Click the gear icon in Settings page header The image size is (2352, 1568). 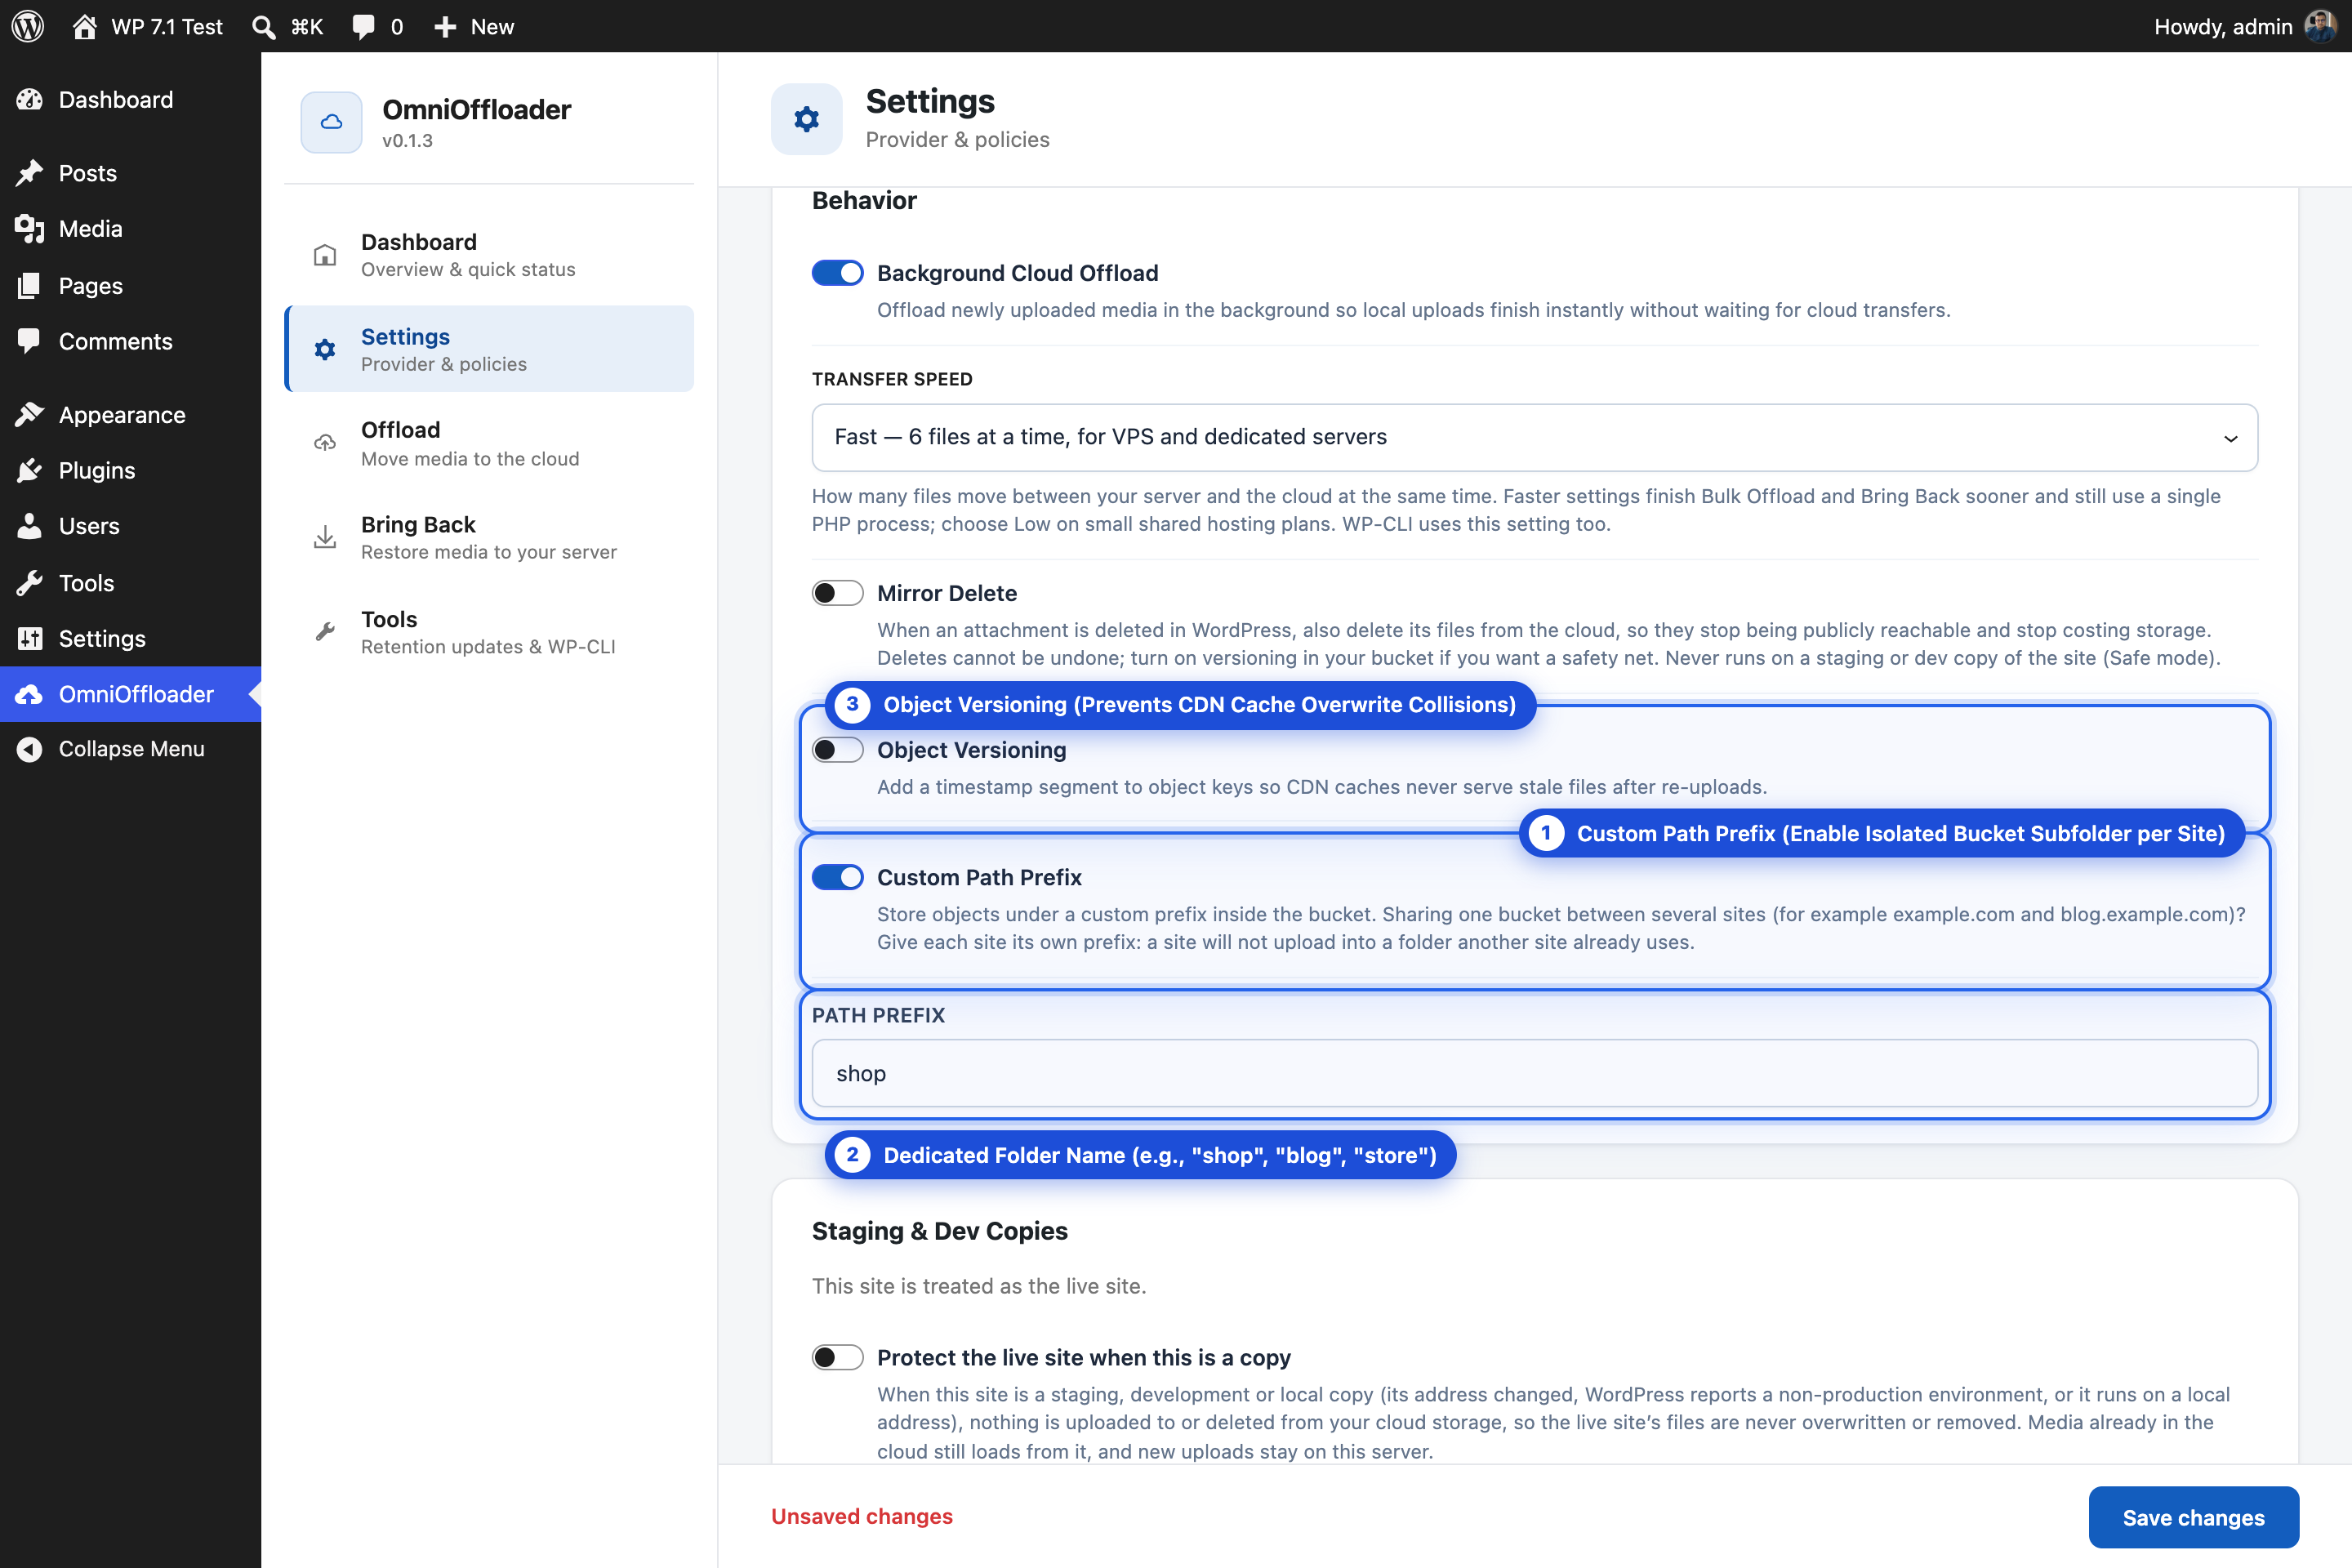807,119
